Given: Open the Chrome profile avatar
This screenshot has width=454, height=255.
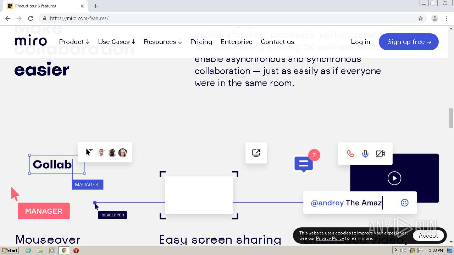Looking at the screenshot, I should 435,18.
